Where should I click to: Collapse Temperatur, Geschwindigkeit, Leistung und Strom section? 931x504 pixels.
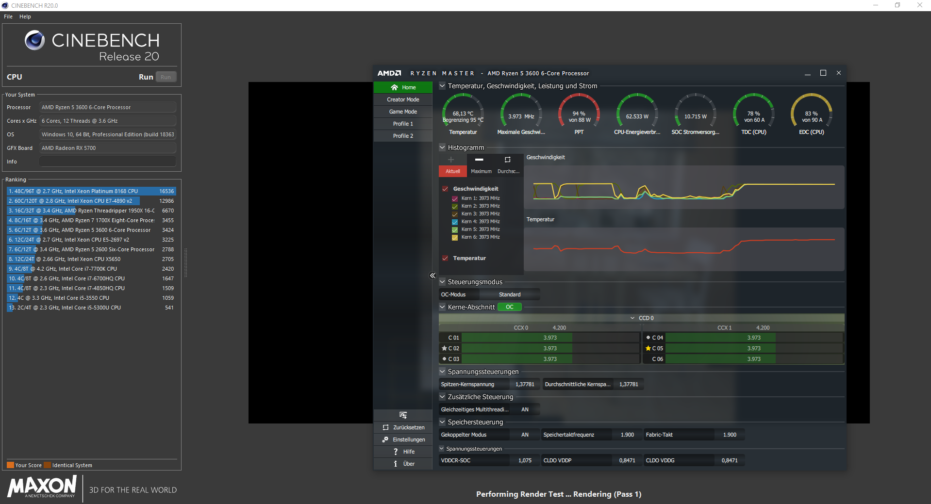pos(442,86)
